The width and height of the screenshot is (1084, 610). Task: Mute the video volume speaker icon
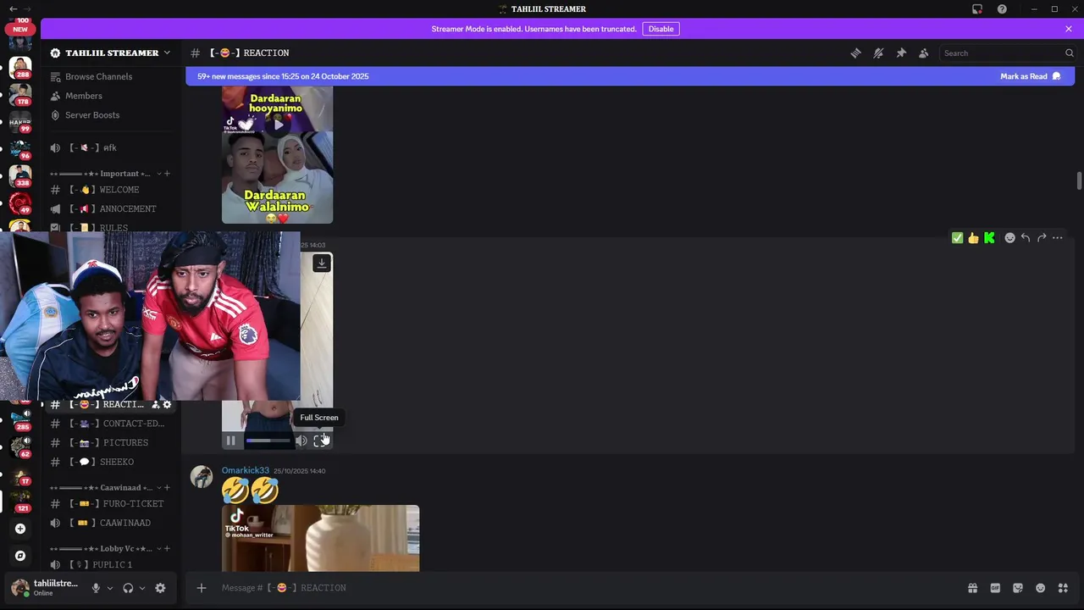tap(301, 441)
